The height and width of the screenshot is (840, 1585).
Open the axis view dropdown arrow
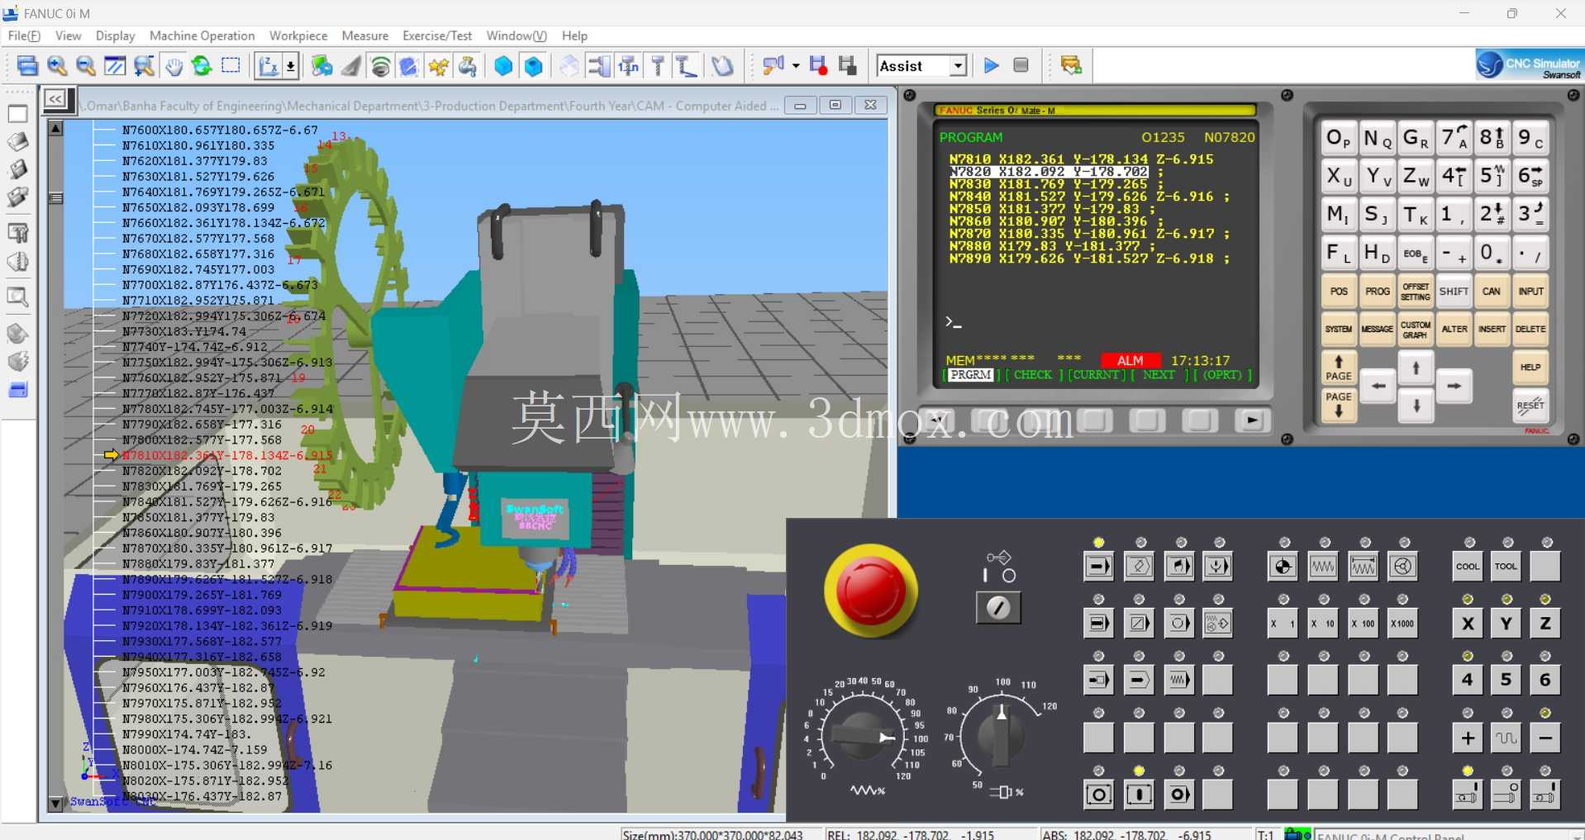[x=291, y=66]
